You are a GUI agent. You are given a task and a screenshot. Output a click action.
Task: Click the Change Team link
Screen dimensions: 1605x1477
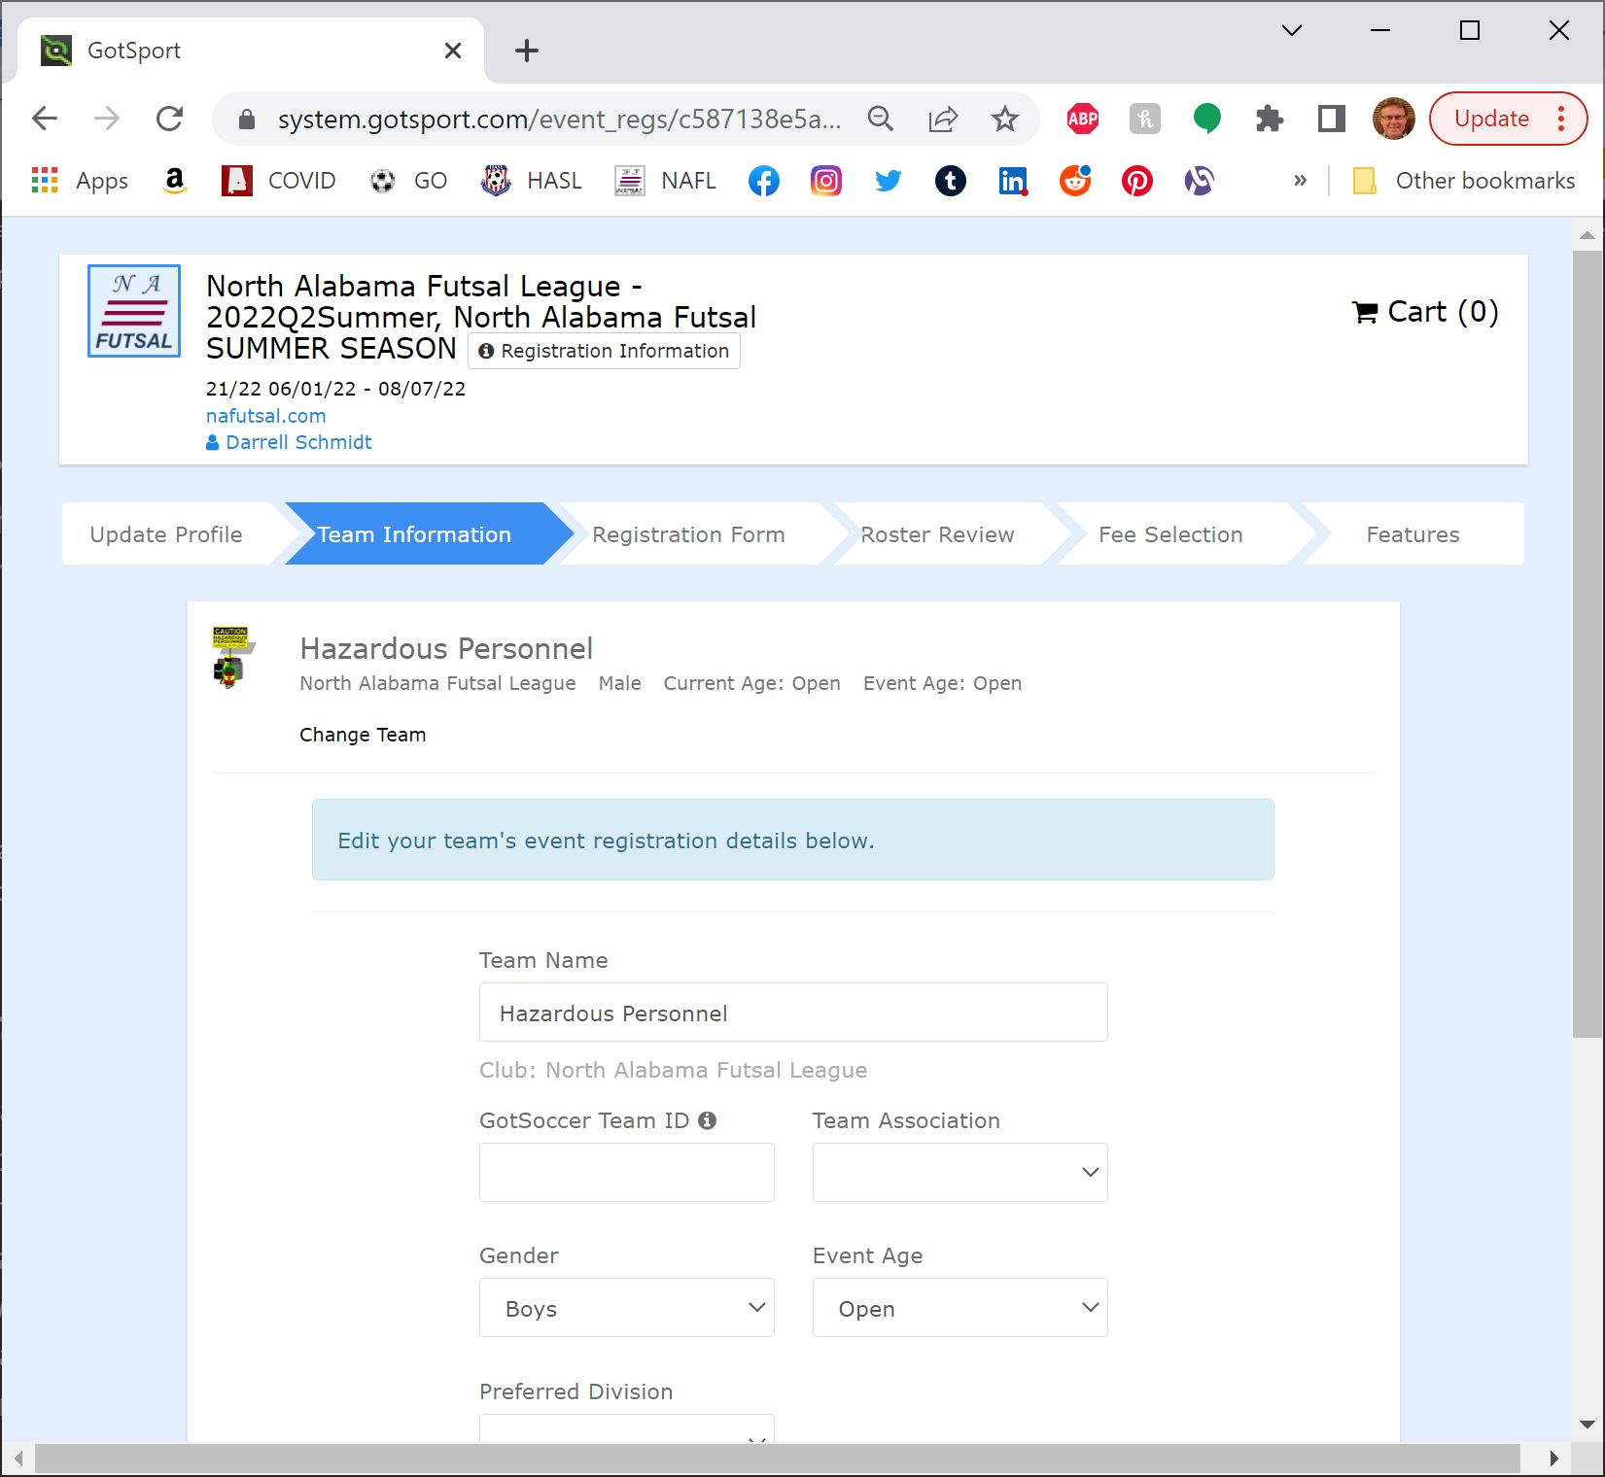tap(363, 735)
